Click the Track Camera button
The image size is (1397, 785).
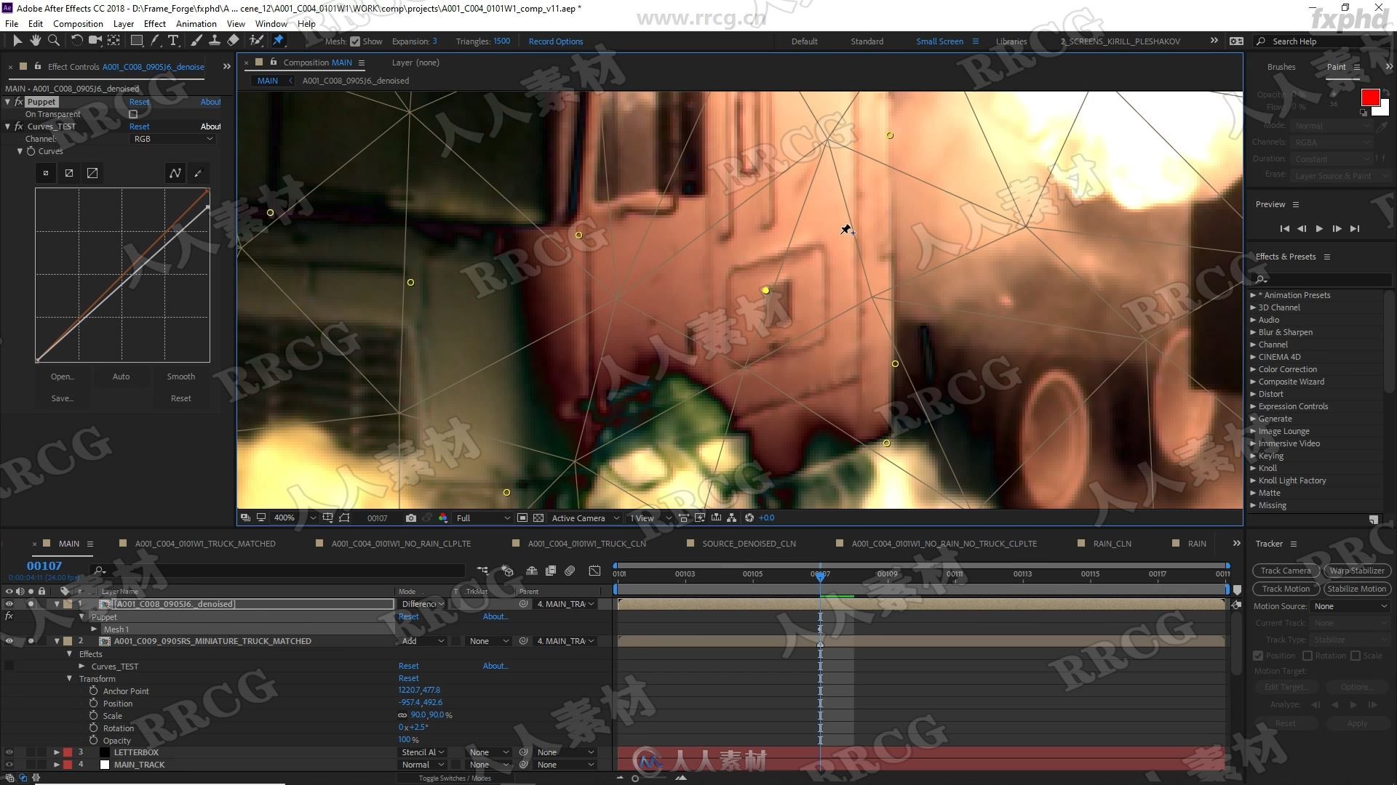[x=1286, y=571]
